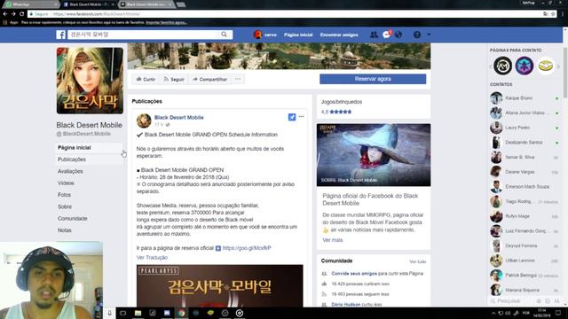Play the Sobre Black Desert Mobile video thumbnail
This screenshot has width=568, height=319.
pos(374,155)
